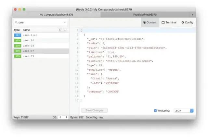Click the magnifier icon in search box
The image size is (208, 137).
(16, 22)
